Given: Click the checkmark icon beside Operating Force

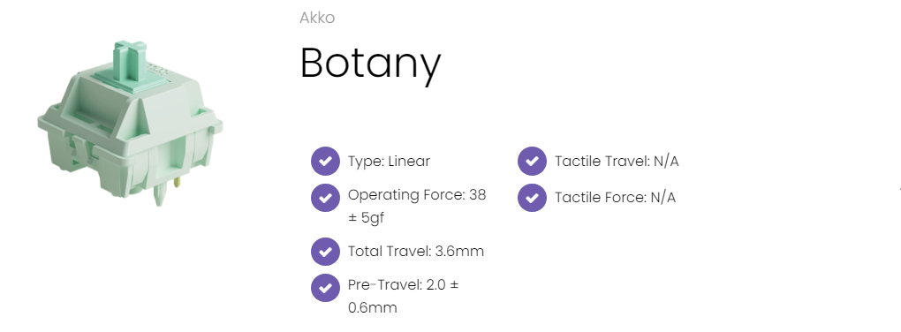Looking at the screenshot, I should [325, 198].
